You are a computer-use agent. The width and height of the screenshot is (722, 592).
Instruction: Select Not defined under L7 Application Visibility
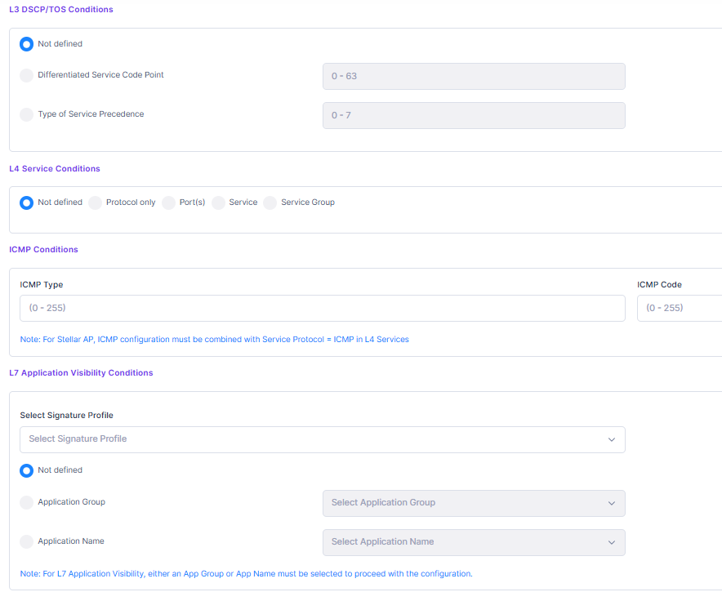tap(27, 470)
